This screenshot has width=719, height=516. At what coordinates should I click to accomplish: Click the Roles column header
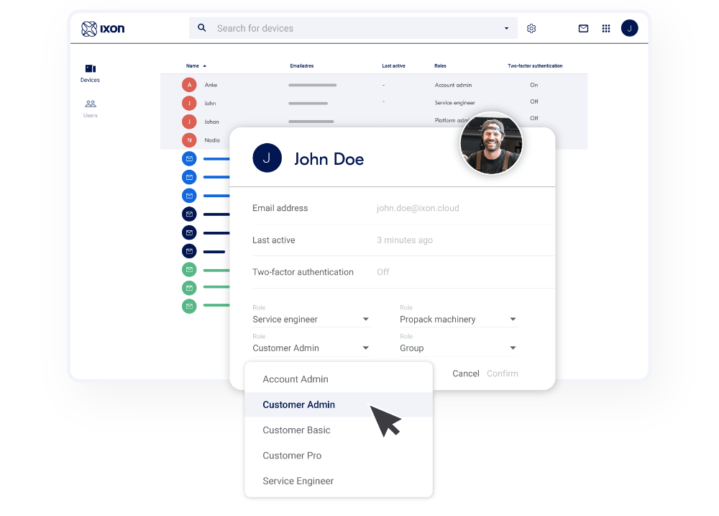440,66
